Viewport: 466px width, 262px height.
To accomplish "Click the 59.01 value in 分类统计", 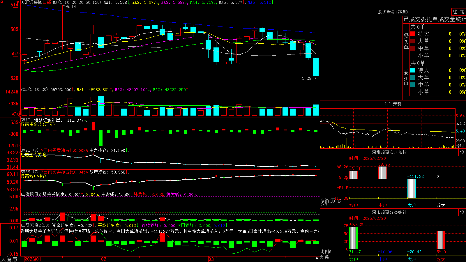I will pos(442,252).
